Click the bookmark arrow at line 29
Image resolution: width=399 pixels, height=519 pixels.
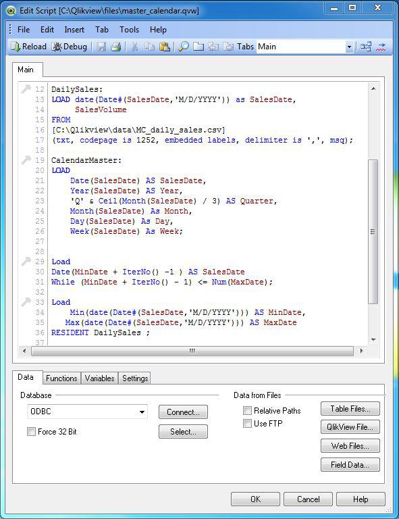click(x=26, y=261)
